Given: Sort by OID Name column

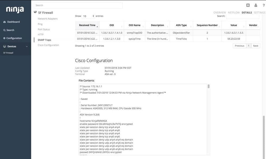Looking at the screenshot, I should click(x=134, y=25).
